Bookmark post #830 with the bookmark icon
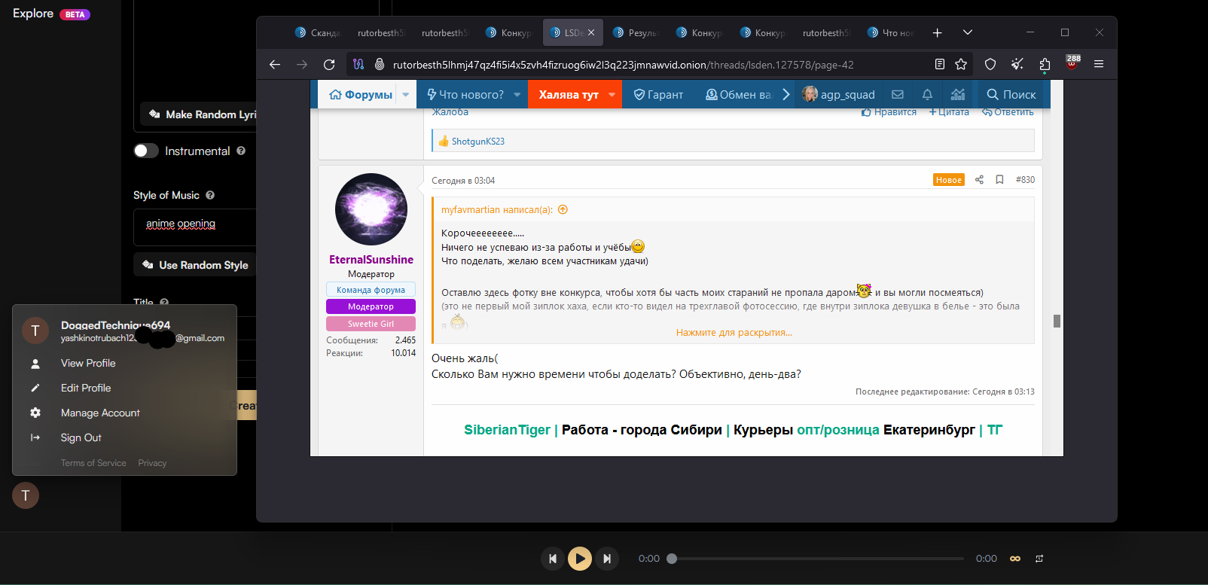This screenshot has height=585, width=1208. point(999,180)
